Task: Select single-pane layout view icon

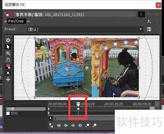Action: click(x=141, y=14)
